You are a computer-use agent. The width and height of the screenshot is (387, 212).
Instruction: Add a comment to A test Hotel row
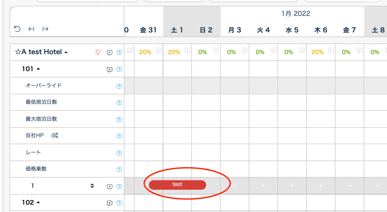tap(110, 52)
